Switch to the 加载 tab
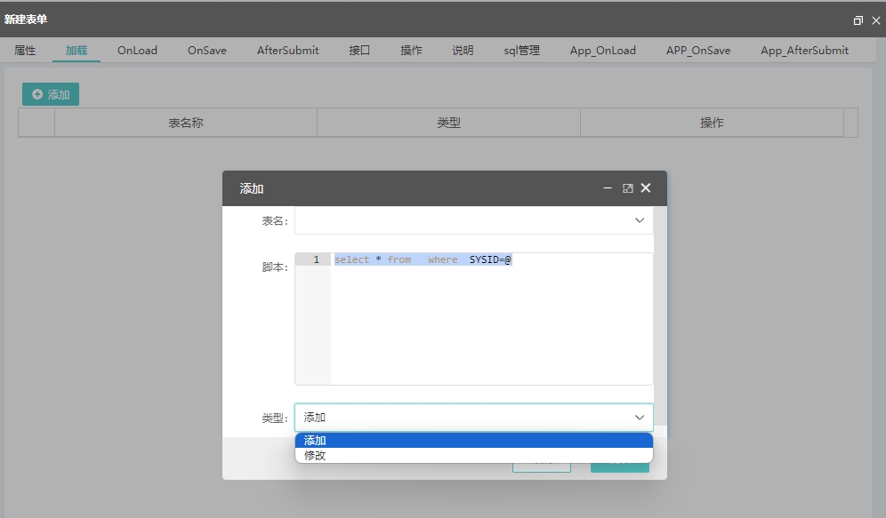This screenshot has height=518, width=886. [77, 51]
